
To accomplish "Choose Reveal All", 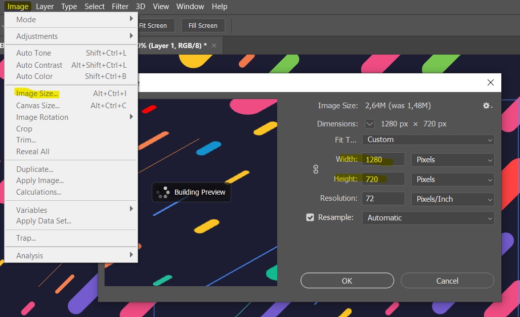I will click(x=71, y=152).
